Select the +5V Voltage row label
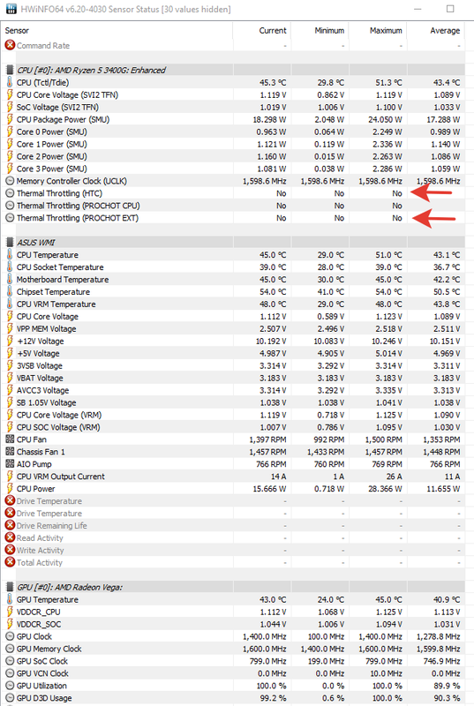This screenshot has height=706, width=474. point(38,354)
